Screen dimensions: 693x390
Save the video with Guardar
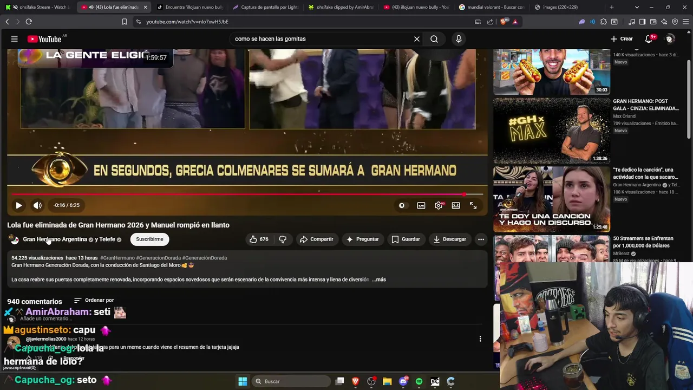pos(406,239)
